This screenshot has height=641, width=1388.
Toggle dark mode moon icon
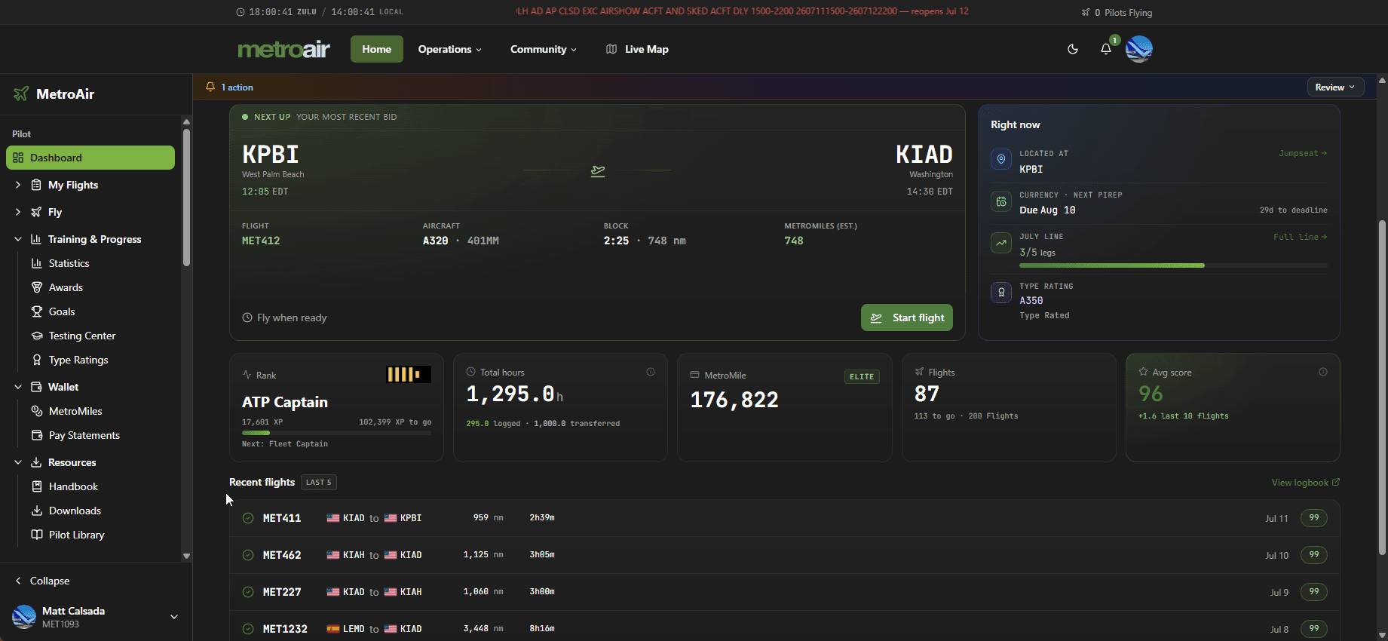point(1073,49)
